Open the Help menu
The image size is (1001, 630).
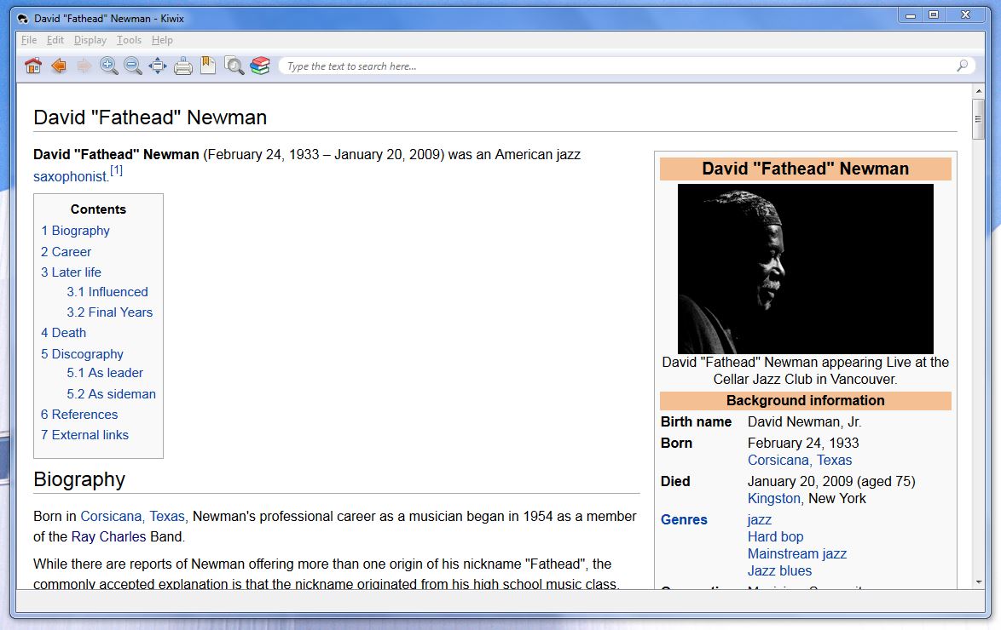pyautogui.click(x=162, y=40)
